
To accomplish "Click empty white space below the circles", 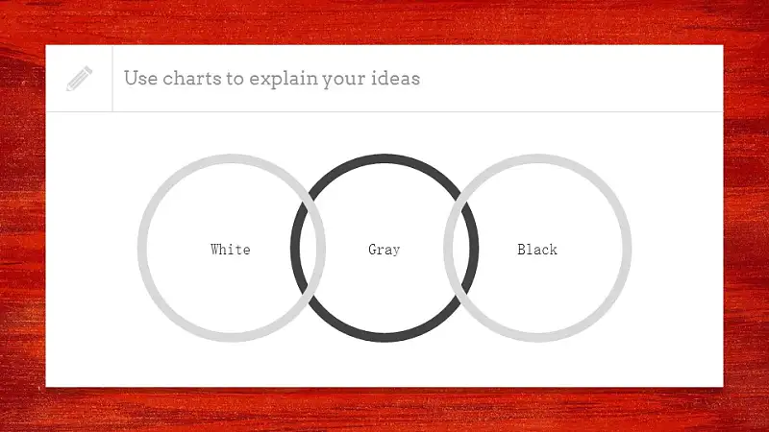I will [384, 365].
